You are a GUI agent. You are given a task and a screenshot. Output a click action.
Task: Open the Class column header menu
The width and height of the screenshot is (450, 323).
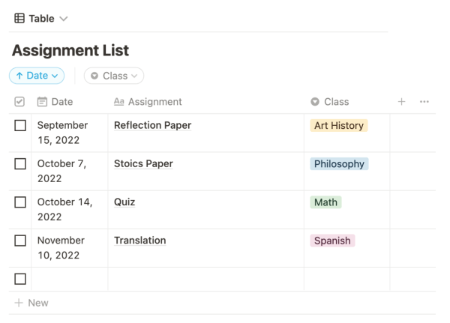click(x=336, y=102)
